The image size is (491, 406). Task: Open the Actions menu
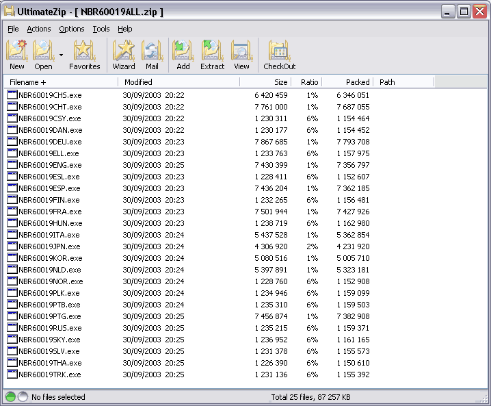(x=39, y=29)
